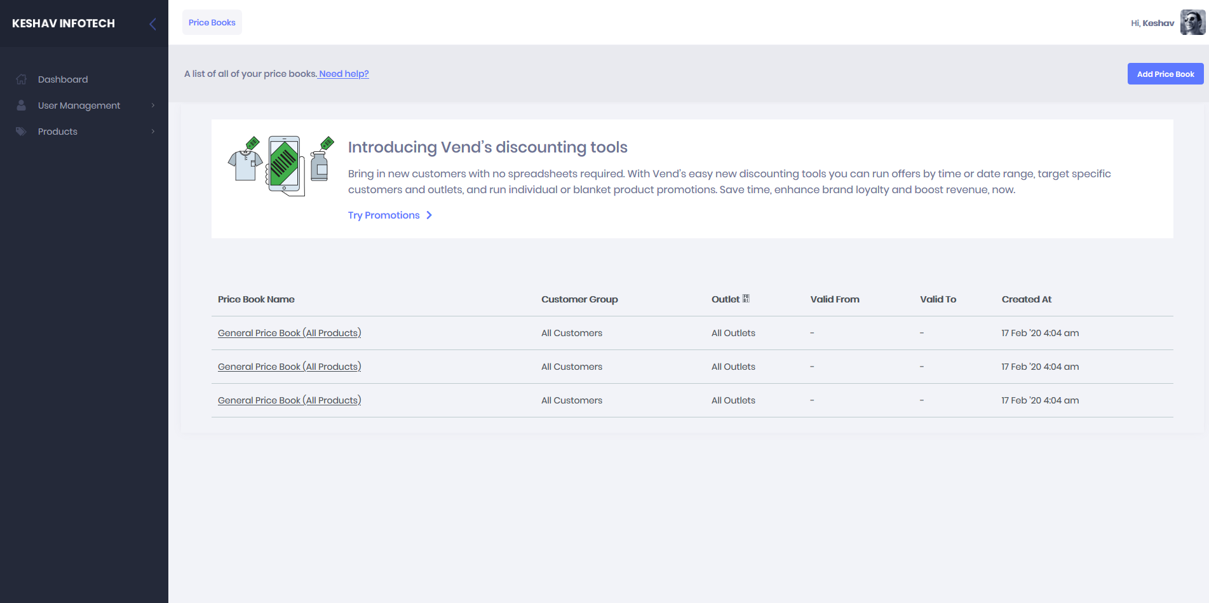The width and height of the screenshot is (1209, 603).
Task: Open the third General Price Book link
Action: click(x=289, y=400)
